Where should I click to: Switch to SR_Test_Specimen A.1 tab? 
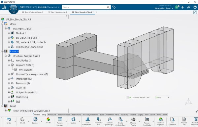click(57, 12)
